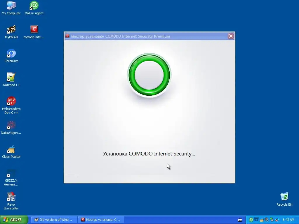Select the GRIZZLY Антиви... desktop shortcut
The image size is (299, 224).
(11, 177)
